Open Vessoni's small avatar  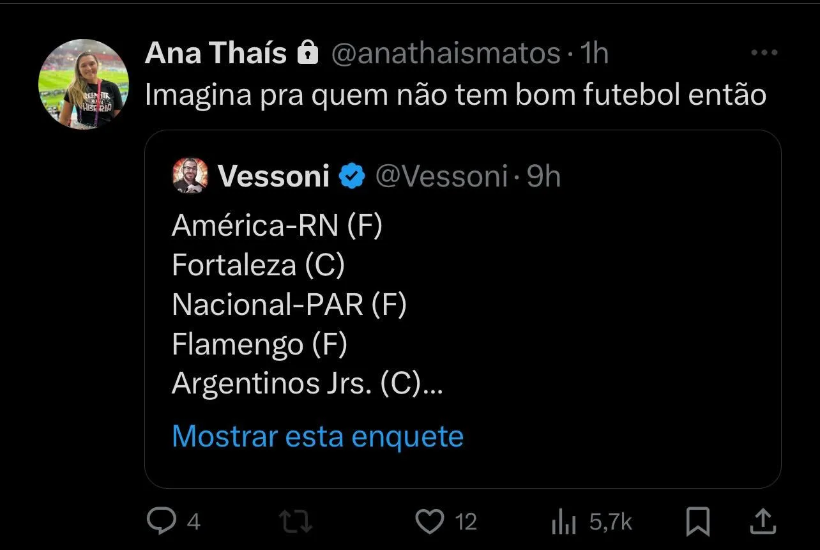(190, 176)
